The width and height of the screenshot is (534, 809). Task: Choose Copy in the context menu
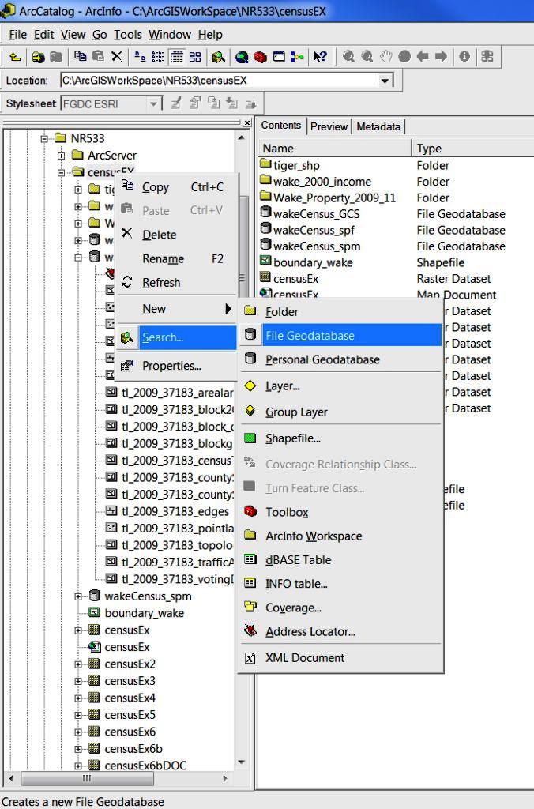click(x=176, y=186)
